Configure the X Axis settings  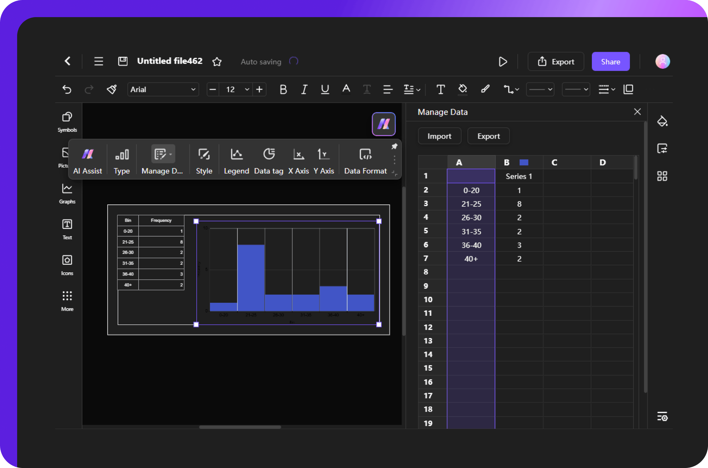tap(299, 160)
